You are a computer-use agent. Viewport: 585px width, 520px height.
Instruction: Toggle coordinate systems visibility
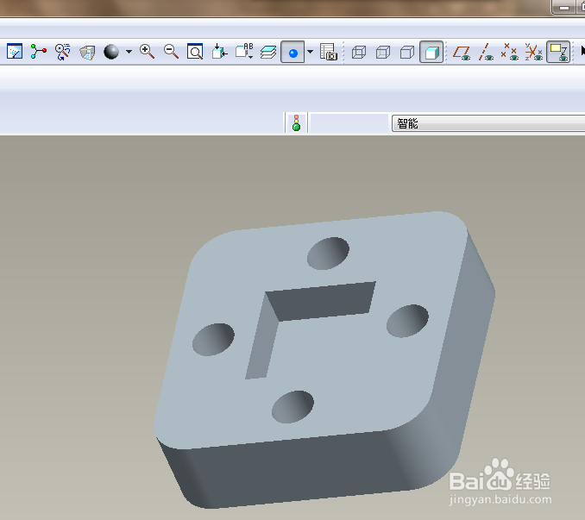(x=534, y=52)
